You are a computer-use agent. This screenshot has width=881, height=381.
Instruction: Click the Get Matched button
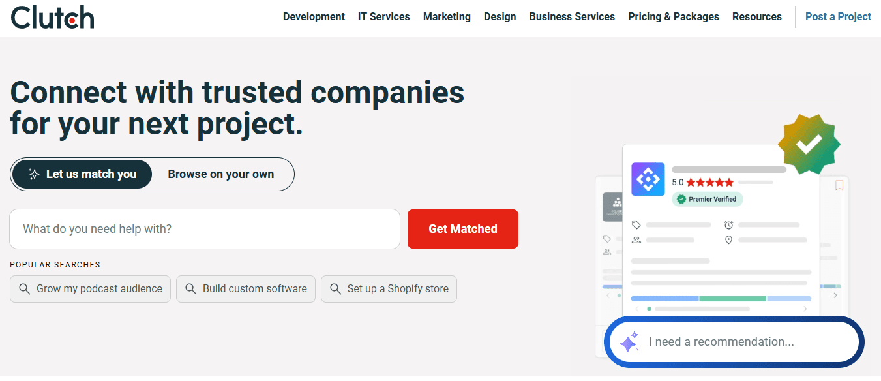(463, 229)
